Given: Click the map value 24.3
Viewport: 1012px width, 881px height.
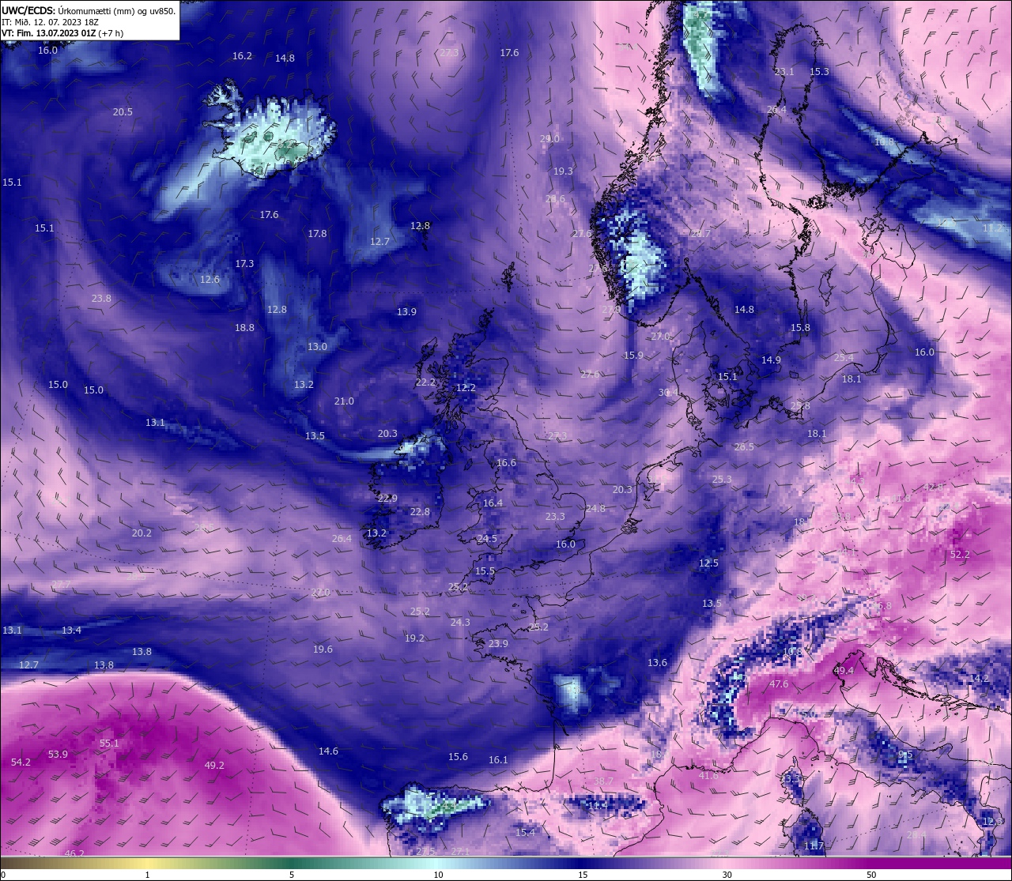Looking at the screenshot, I should (x=460, y=623).
